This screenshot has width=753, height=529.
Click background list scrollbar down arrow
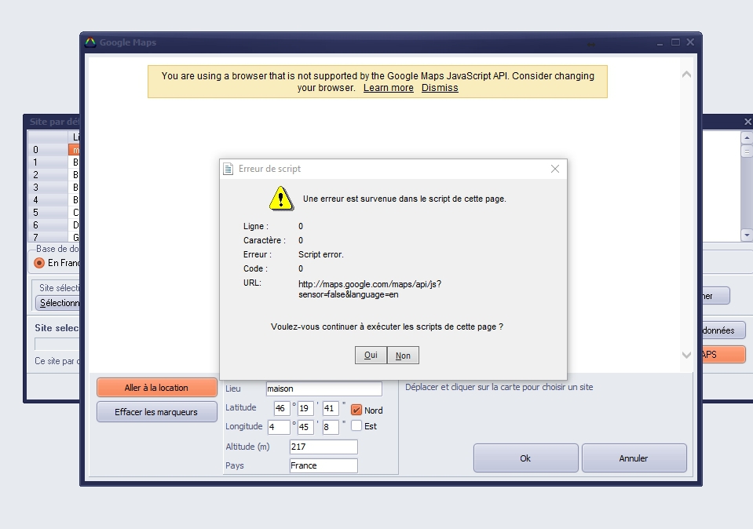click(x=746, y=235)
